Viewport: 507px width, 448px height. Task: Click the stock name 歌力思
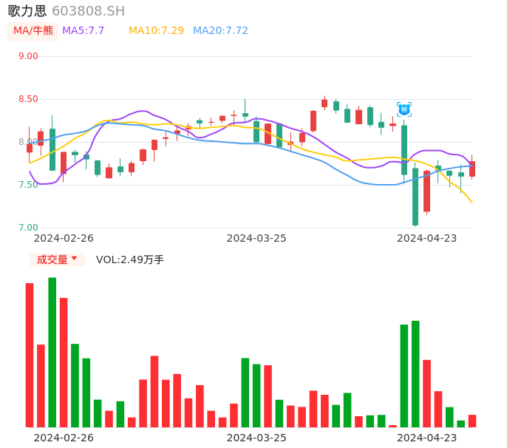(27, 11)
